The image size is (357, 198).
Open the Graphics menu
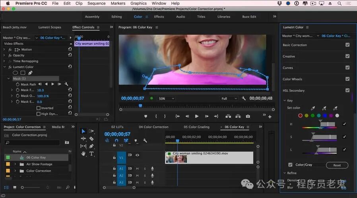(x=138, y=4)
